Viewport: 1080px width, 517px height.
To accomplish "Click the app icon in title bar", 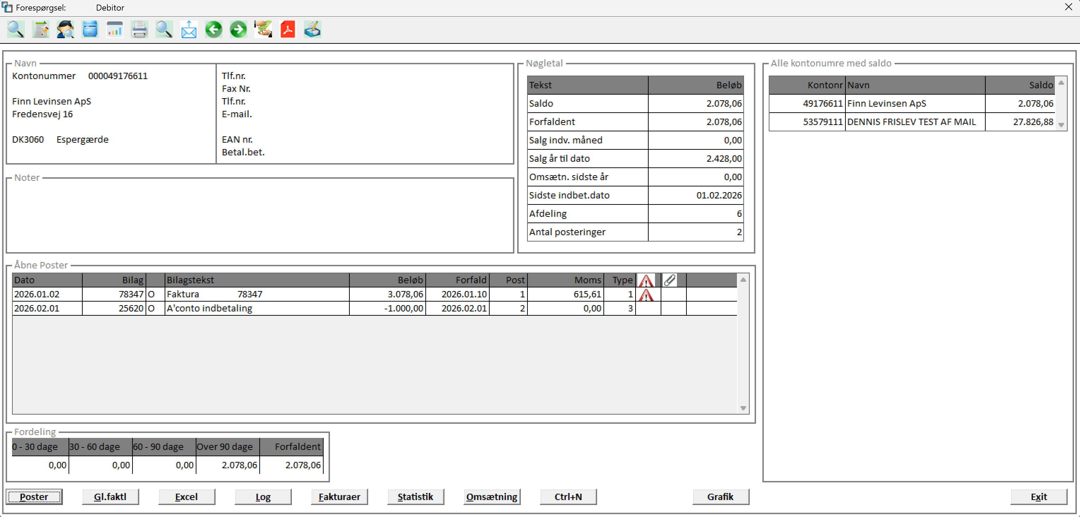I will [x=7, y=7].
